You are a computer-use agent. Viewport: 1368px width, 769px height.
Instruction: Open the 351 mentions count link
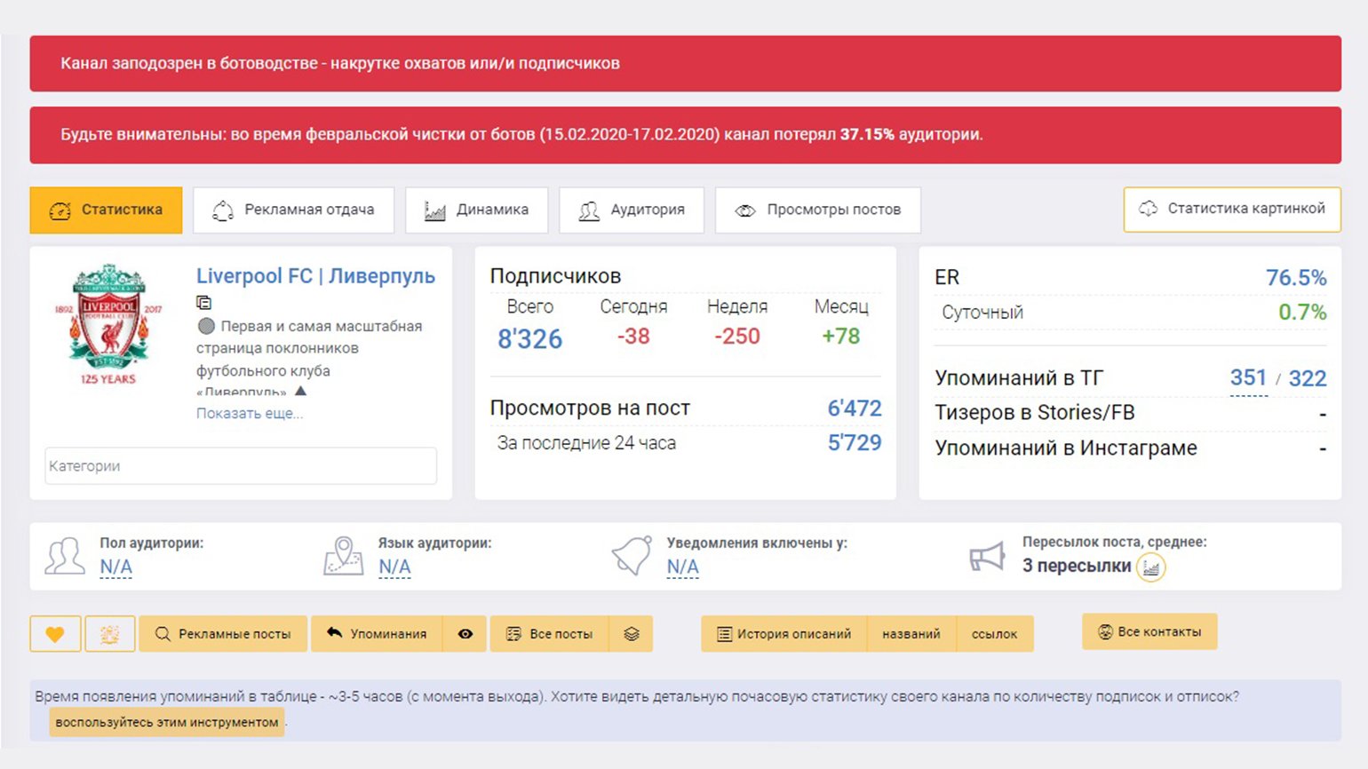point(1248,378)
